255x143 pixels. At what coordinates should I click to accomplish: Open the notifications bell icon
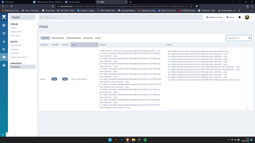[239, 17]
